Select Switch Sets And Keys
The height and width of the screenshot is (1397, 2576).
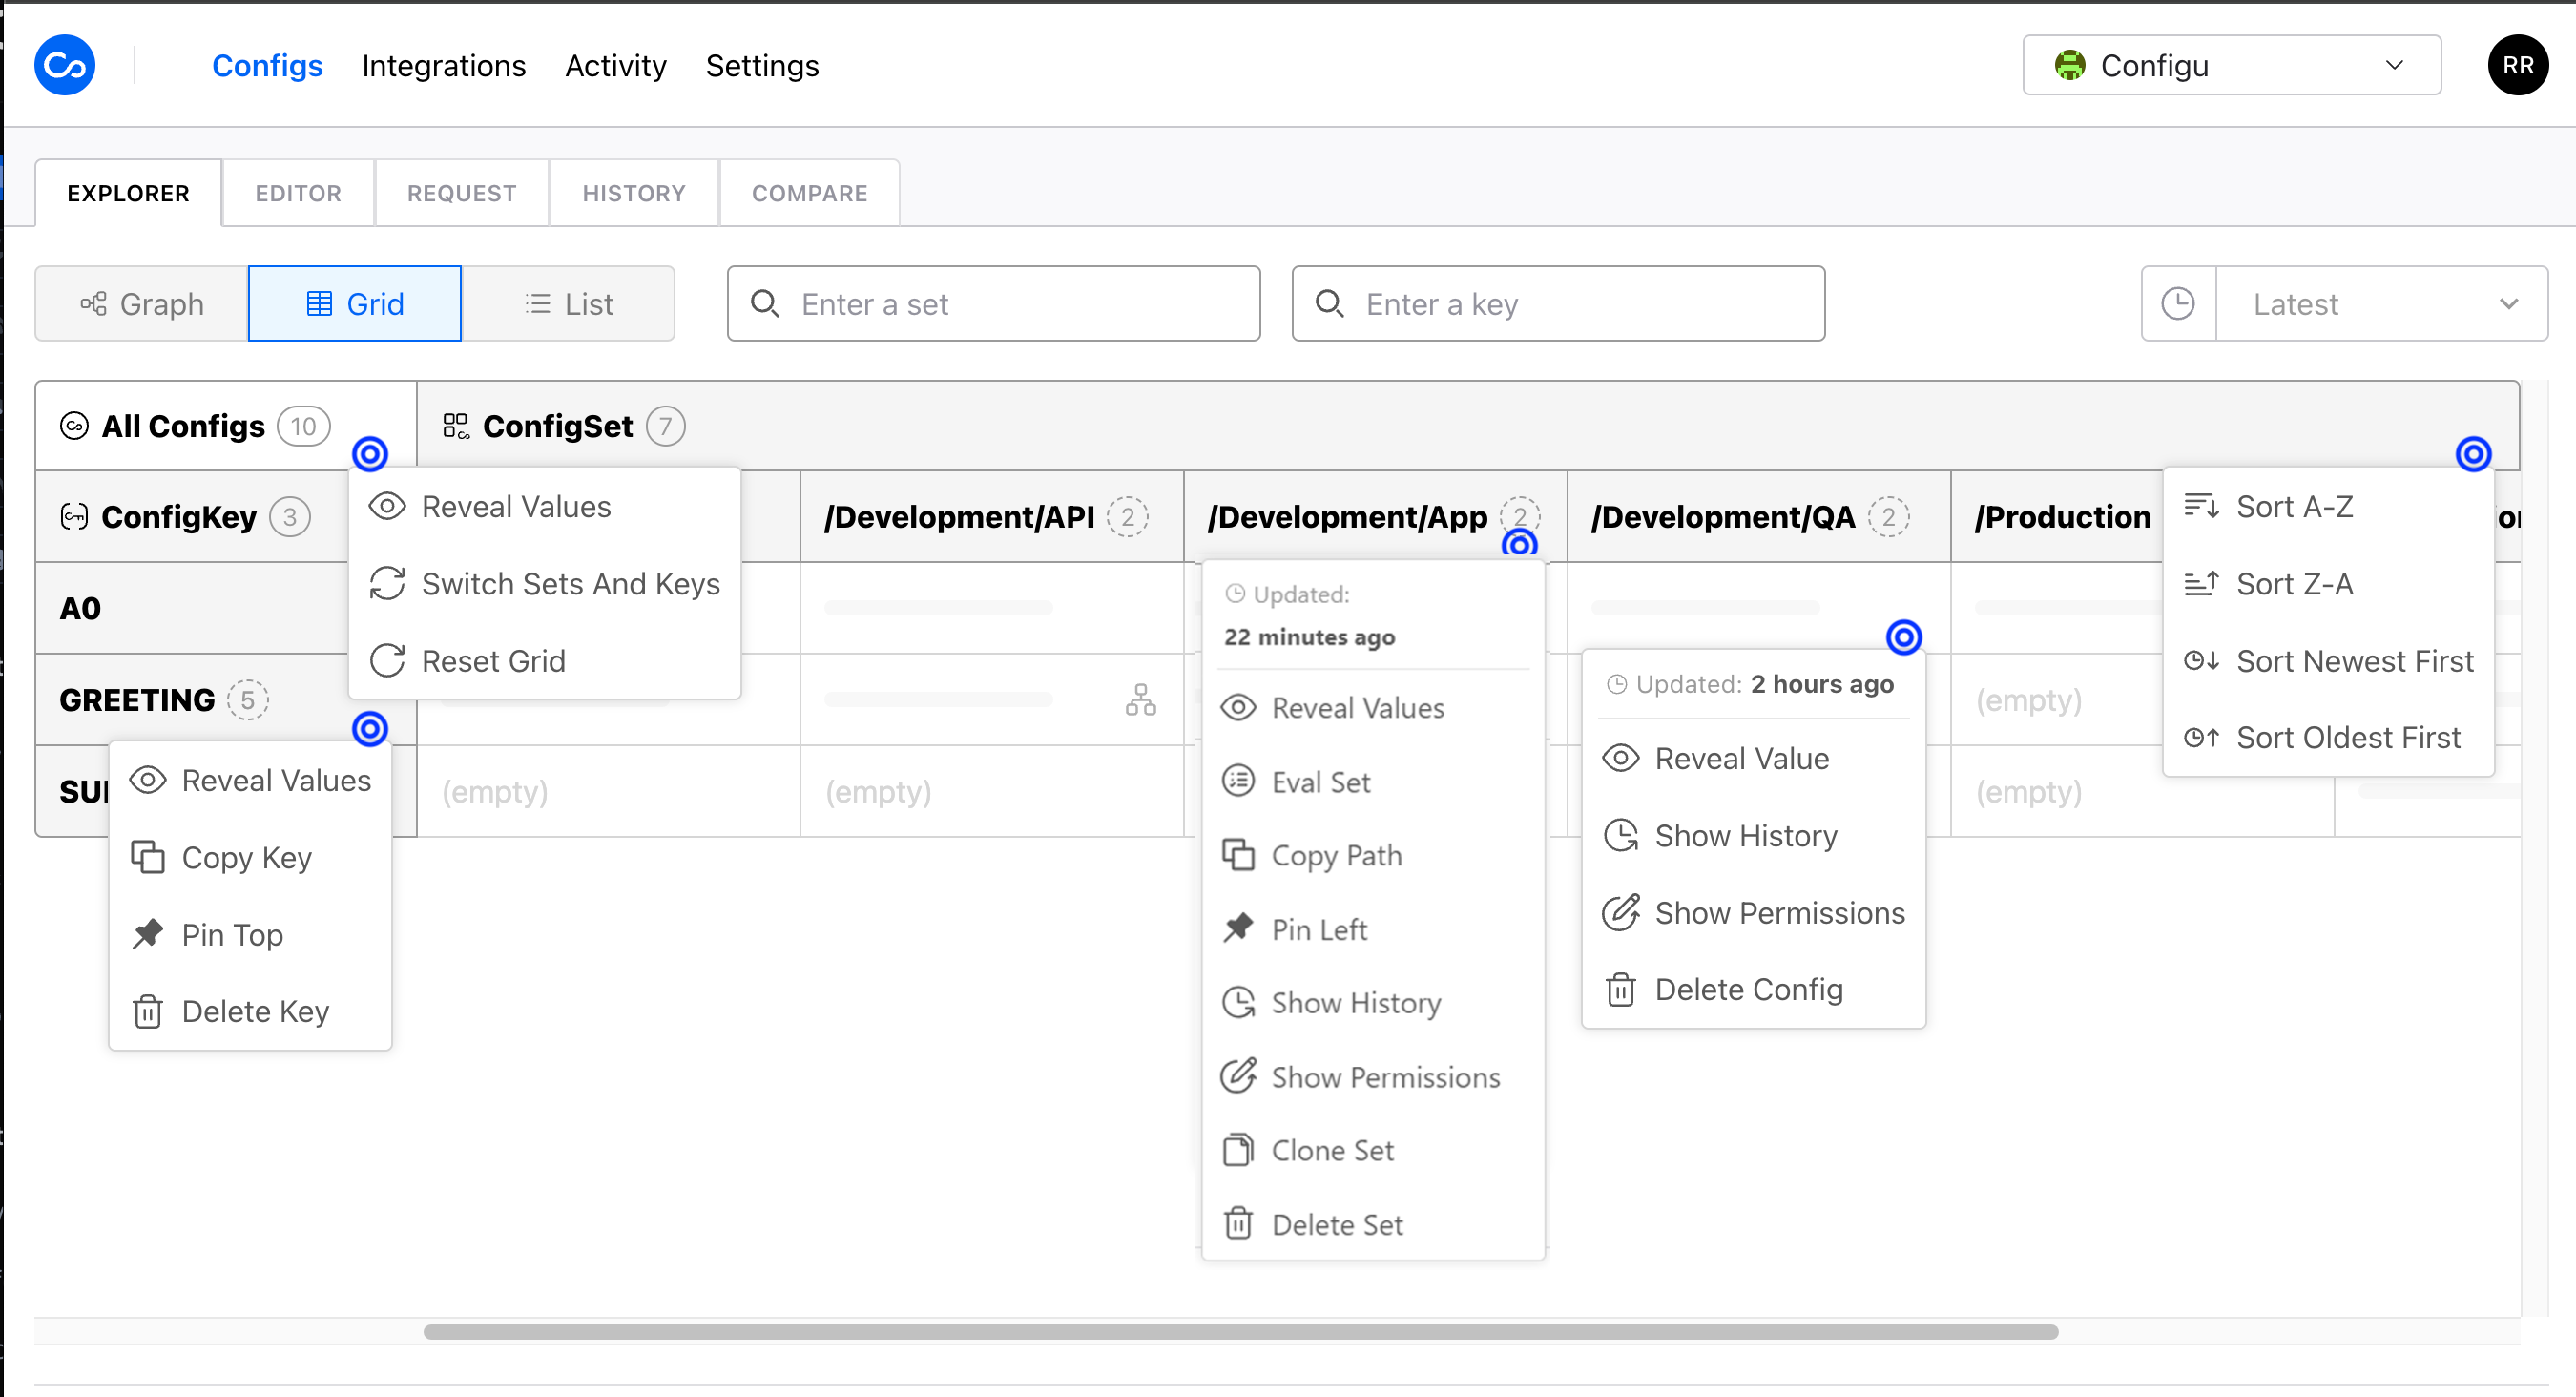point(570,584)
